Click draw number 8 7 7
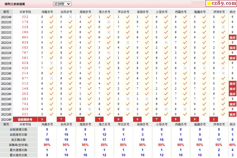 coord(25,78)
